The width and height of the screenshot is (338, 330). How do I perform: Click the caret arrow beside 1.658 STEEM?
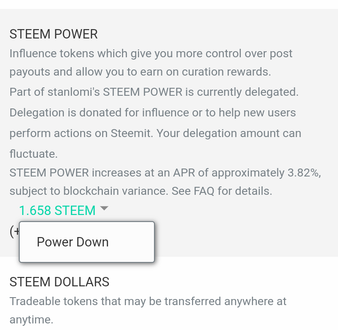click(104, 208)
